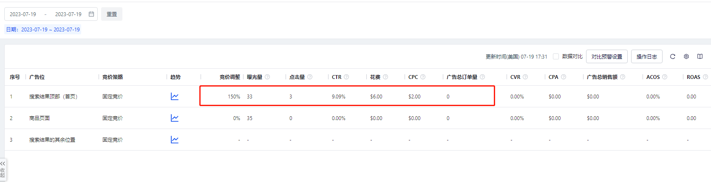Click the end date input field
The image size is (711, 182).
68,14
